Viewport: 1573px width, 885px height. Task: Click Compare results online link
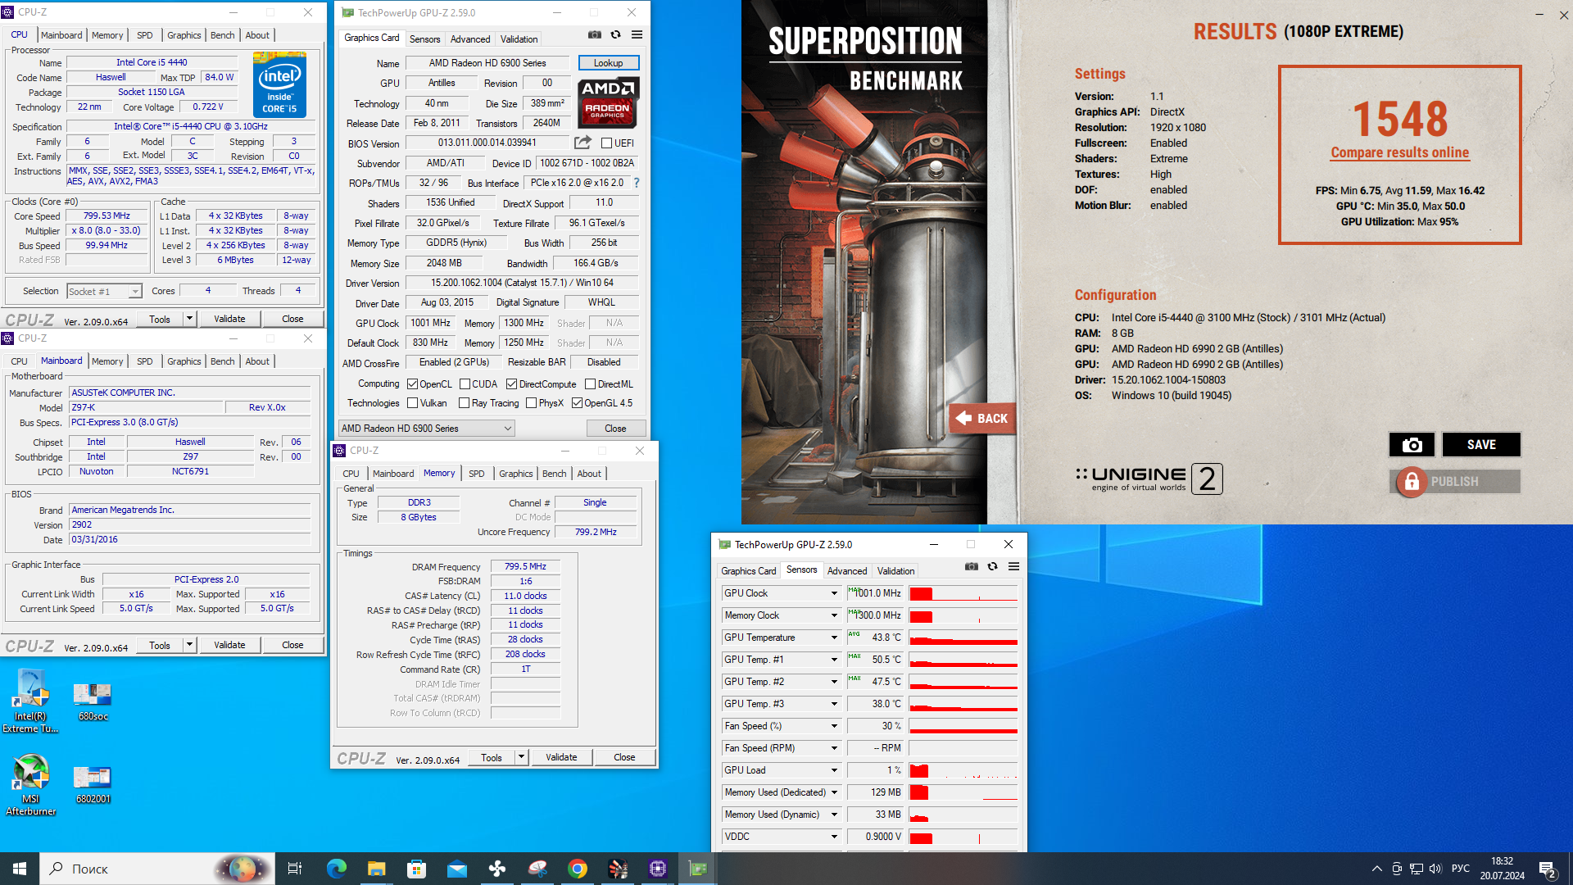tap(1399, 152)
